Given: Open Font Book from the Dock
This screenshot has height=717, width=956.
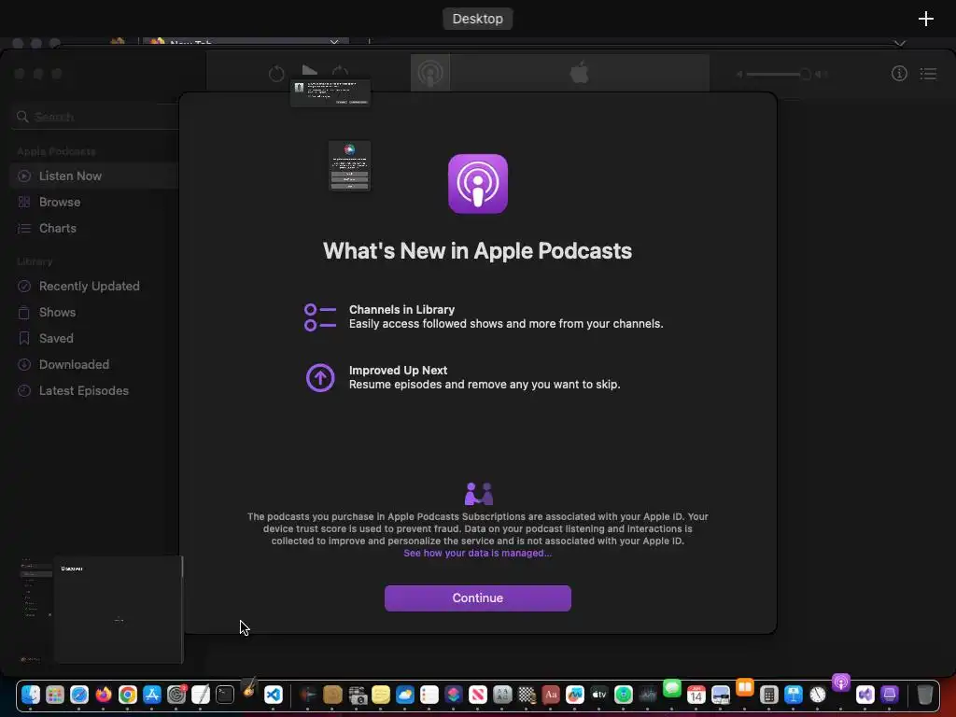Looking at the screenshot, I should coord(502,695).
